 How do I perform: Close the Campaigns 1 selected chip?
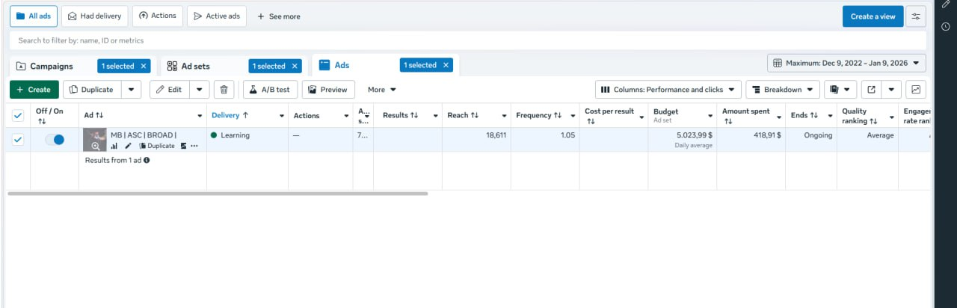pos(144,66)
